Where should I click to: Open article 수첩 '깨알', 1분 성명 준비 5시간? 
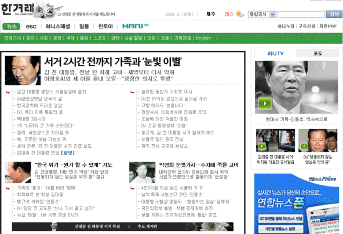[48, 215]
